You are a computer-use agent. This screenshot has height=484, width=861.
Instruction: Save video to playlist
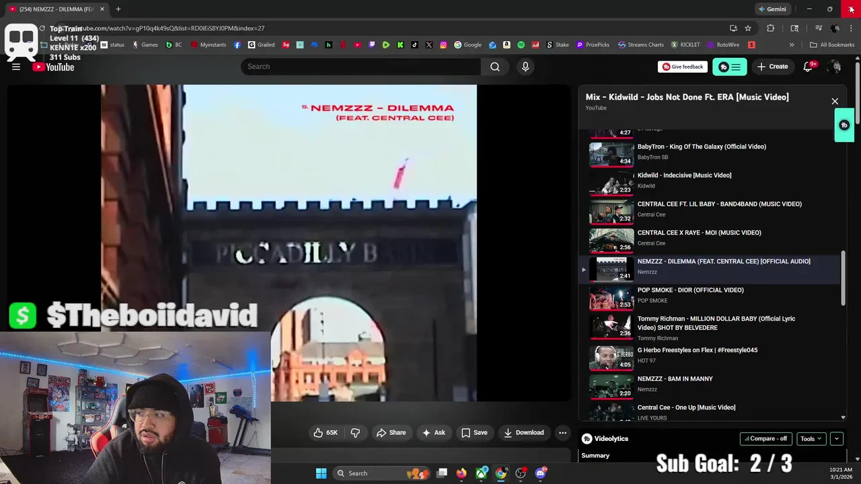point(474,433)
